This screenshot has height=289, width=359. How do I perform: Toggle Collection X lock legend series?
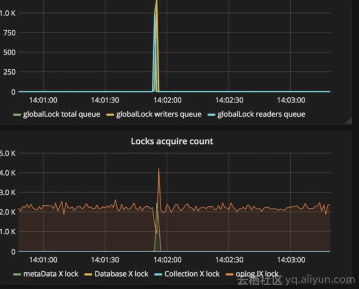pyautogui.click(x=192, y=274)
